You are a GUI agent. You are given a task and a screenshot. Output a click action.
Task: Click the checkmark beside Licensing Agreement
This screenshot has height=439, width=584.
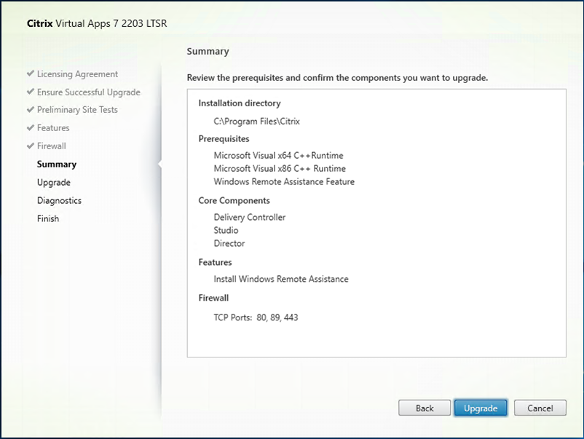point(30,74)
